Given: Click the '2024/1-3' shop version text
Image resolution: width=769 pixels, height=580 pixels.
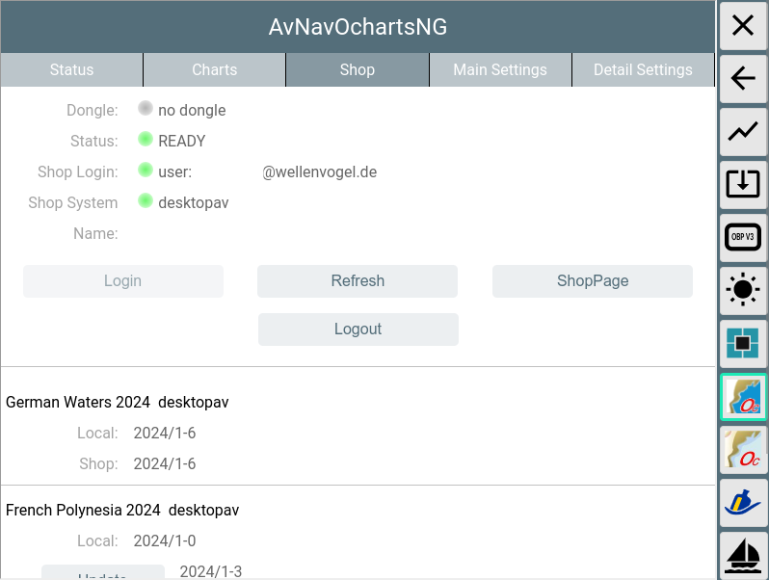Looking at the screenshot, I should [210, 571].
